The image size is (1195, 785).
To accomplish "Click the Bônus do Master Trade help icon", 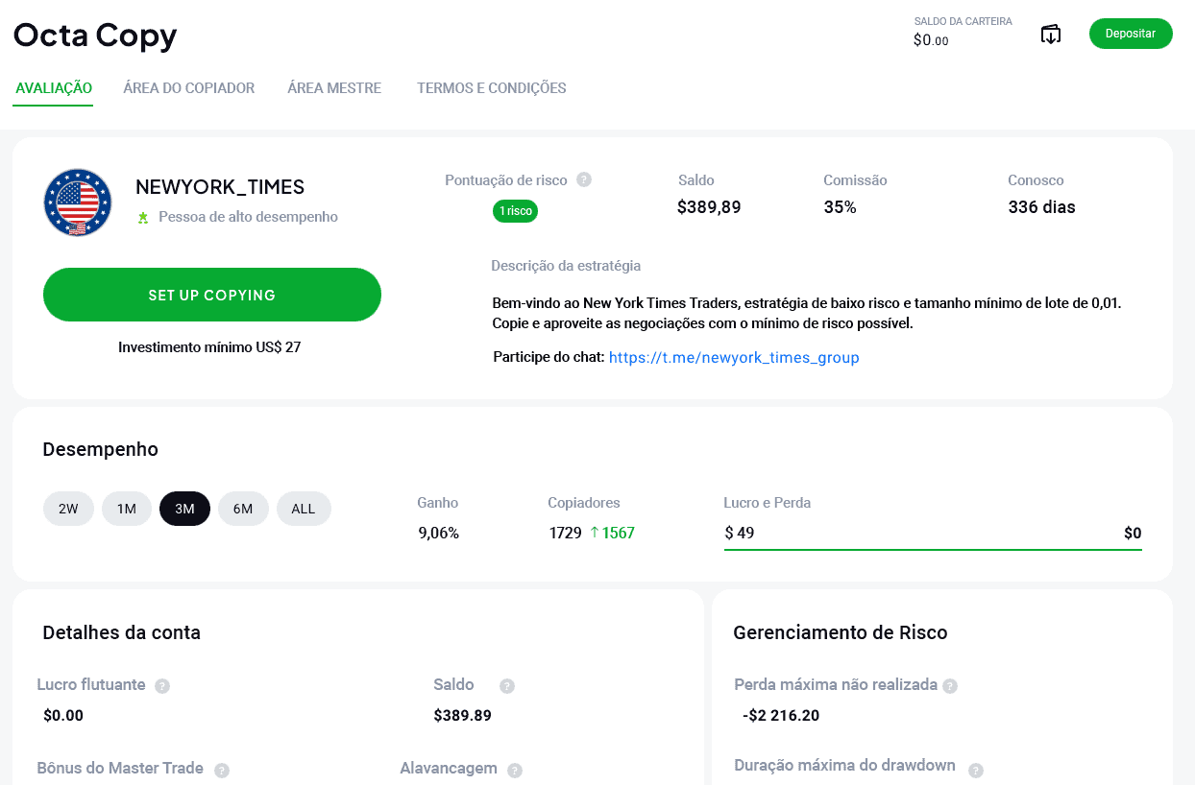I will (222, 769).
